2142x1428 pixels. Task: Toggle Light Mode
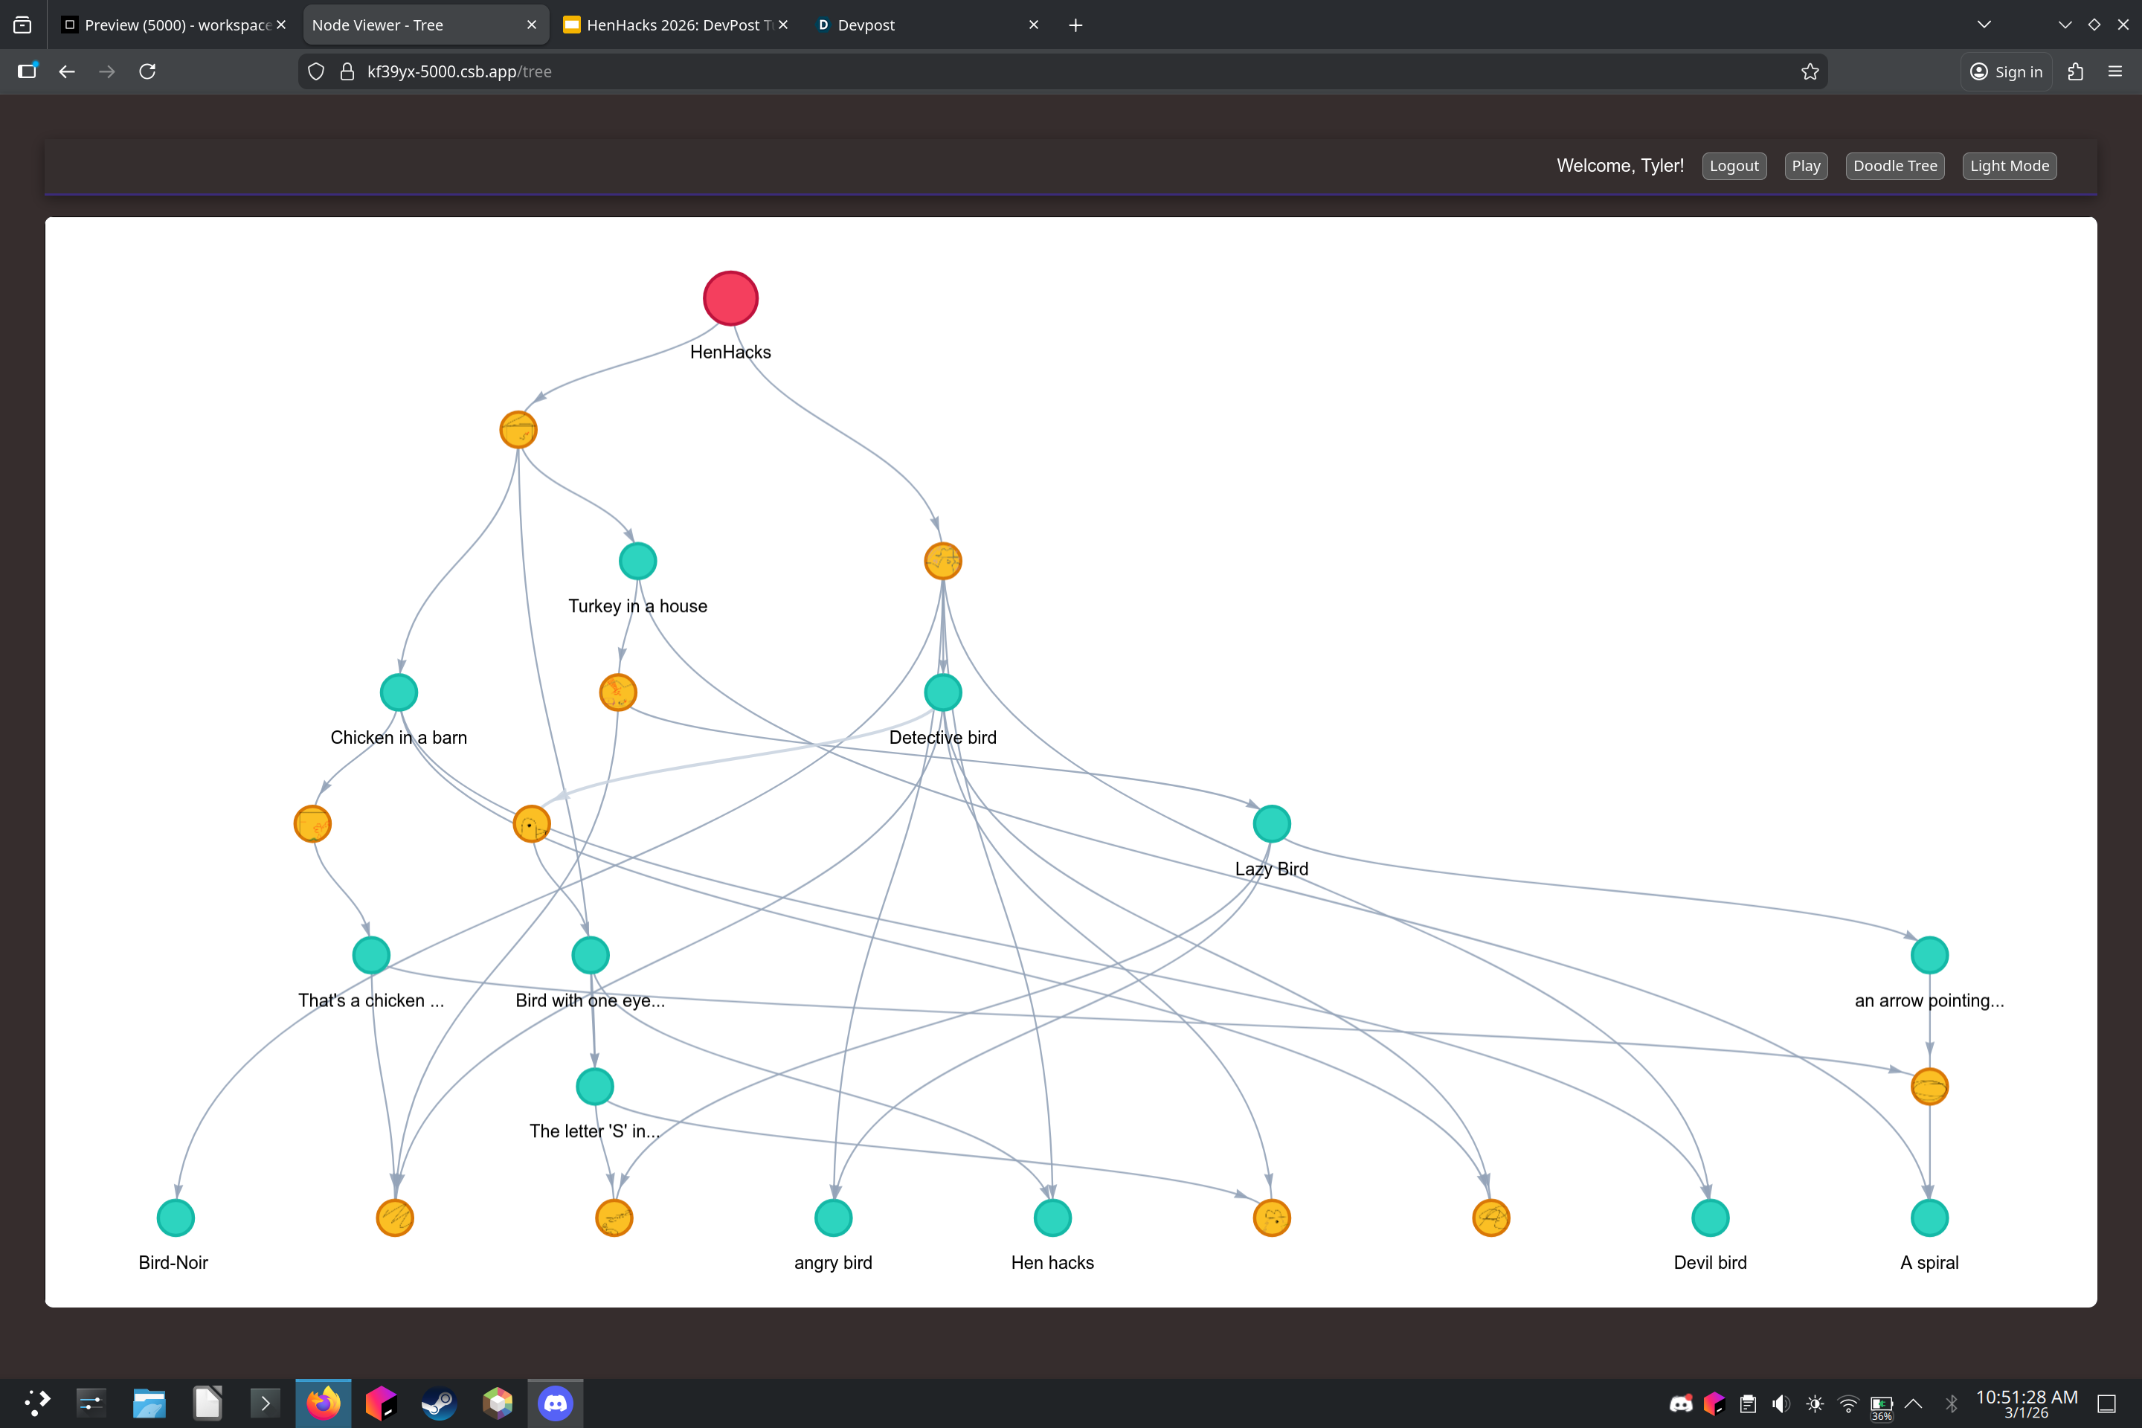(2009, 166)
